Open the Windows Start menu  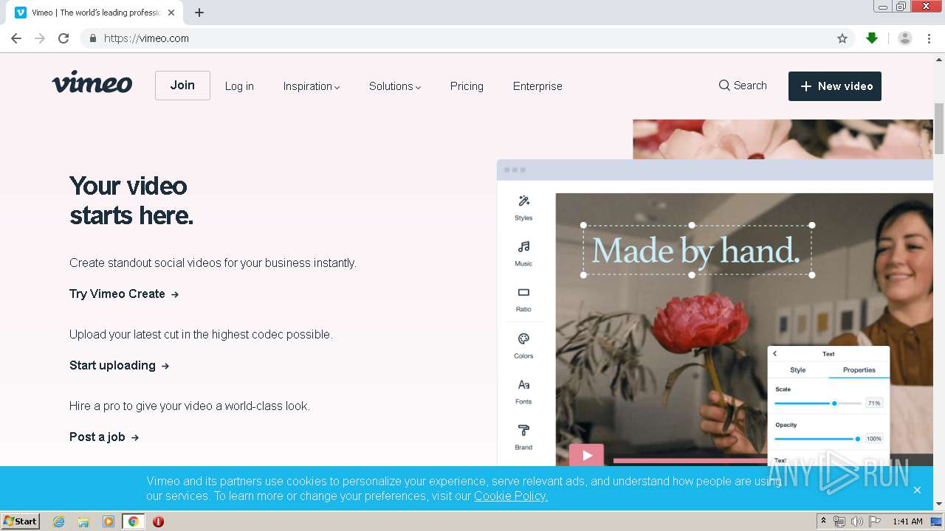pos(20,521)
